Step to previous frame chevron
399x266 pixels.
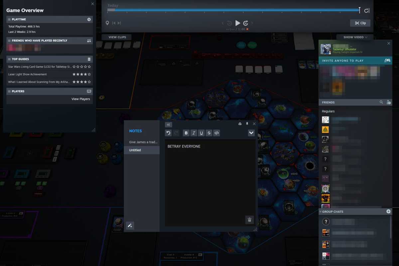pos(223,23)
